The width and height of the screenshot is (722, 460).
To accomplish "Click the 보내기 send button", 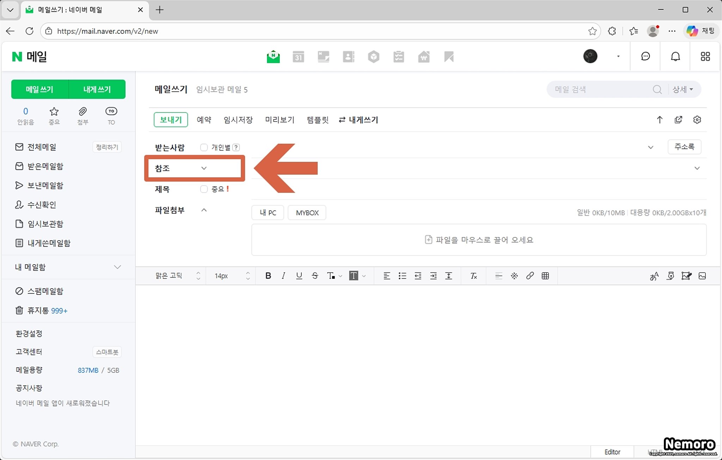I will tap(171, 120).
